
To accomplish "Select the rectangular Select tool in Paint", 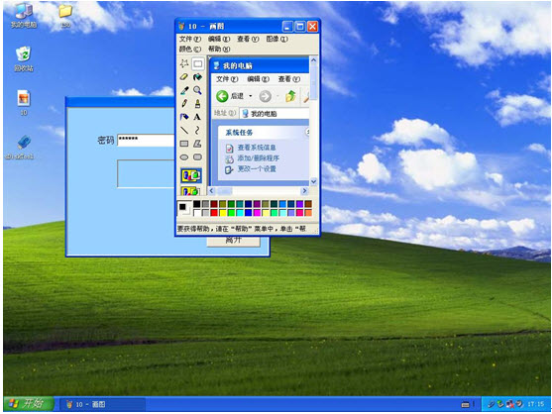I will tap(197, 63).
